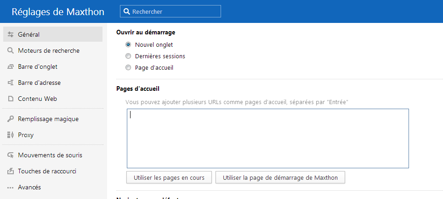Click the Barre d'adresse icon
Viewport: 443px width, 199px height.
pyautogui.click(x=11, y=83)
